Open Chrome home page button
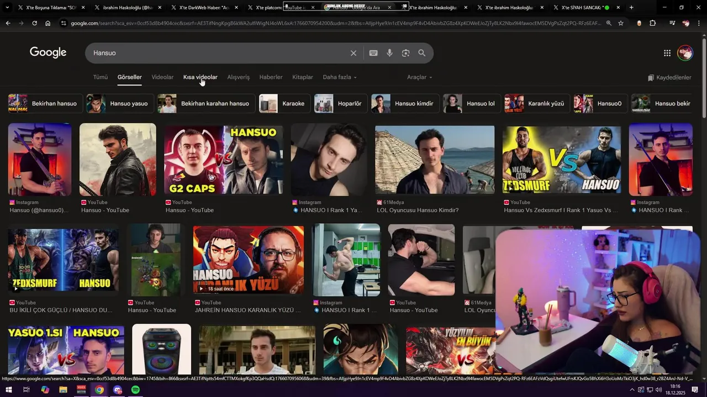Screen dimensions: 707x397 click(x=48, y=23)
